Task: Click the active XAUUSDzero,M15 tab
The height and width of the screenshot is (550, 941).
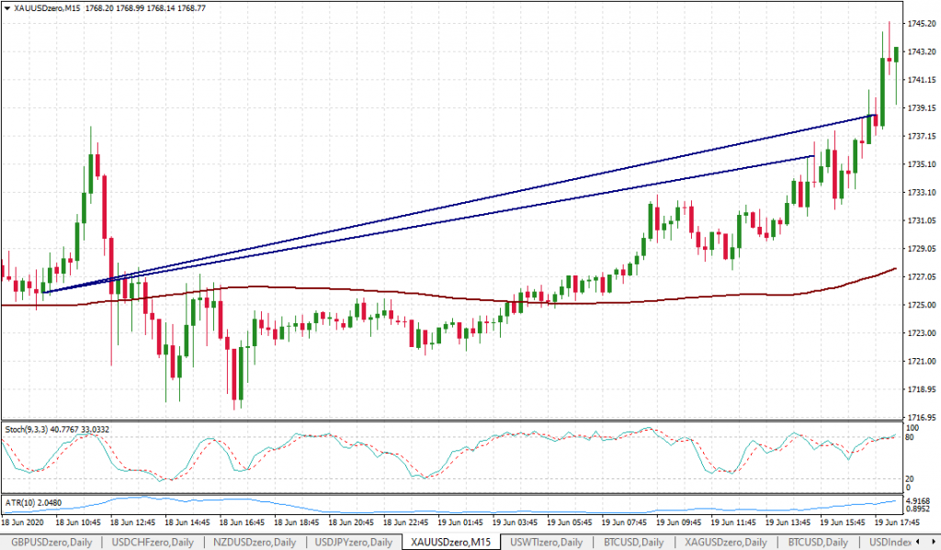Action: click(451, 542)
